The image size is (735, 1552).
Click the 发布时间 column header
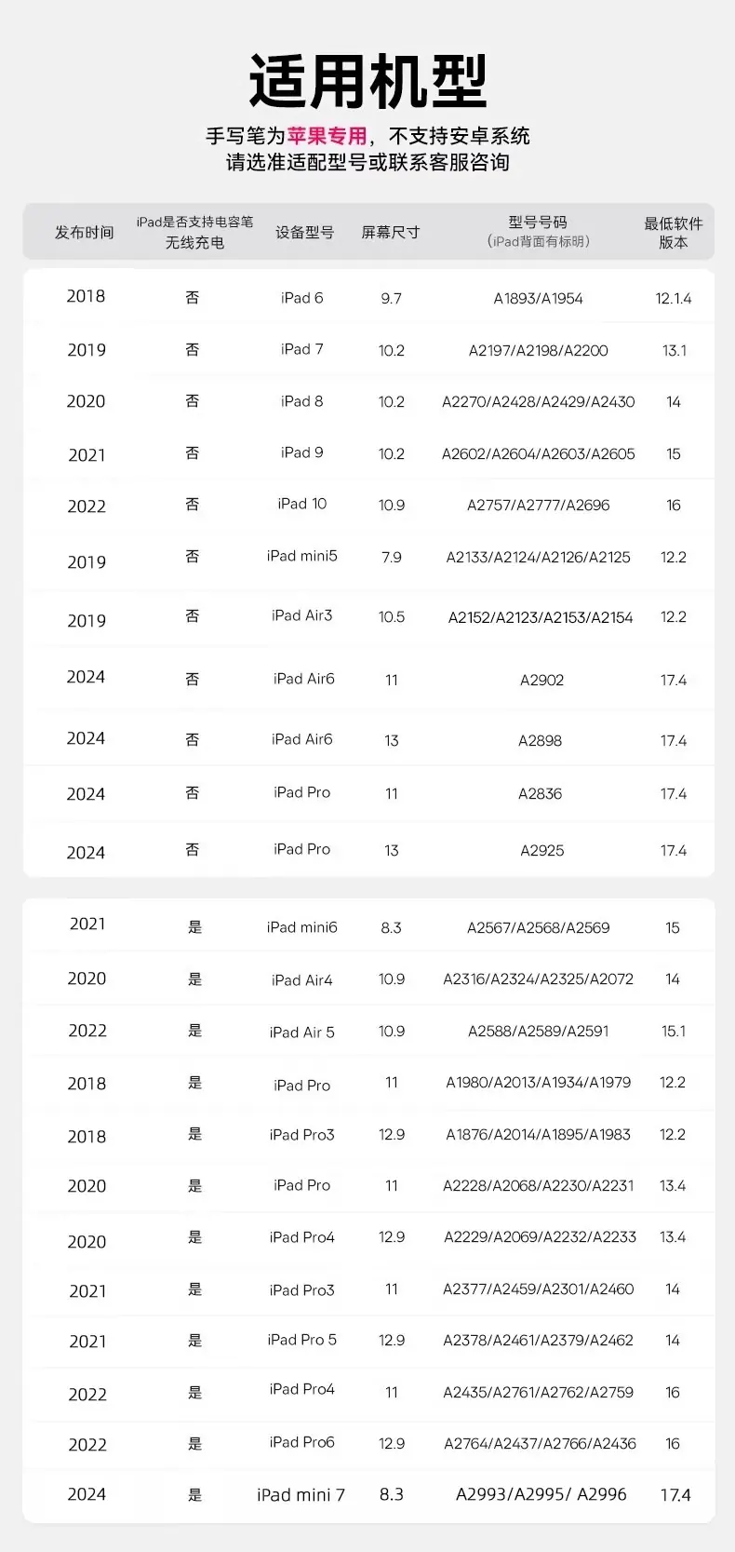[85, 232]
